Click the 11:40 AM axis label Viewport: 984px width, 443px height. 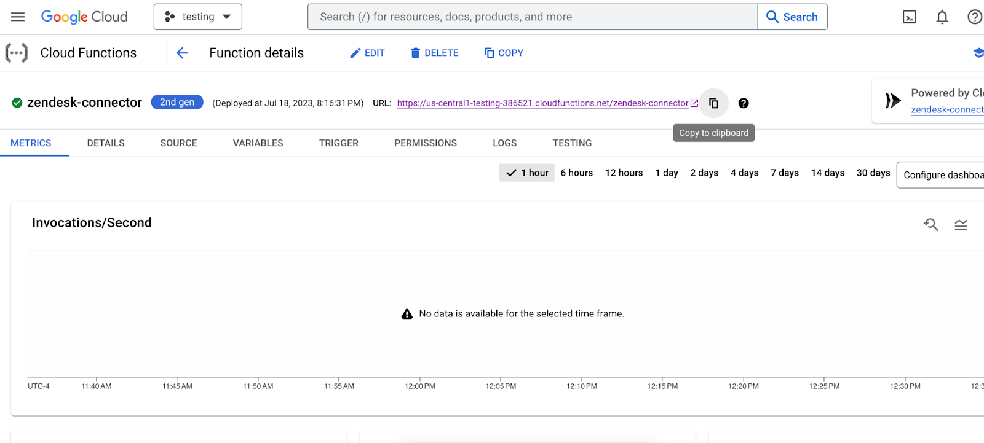coord(97,386)
